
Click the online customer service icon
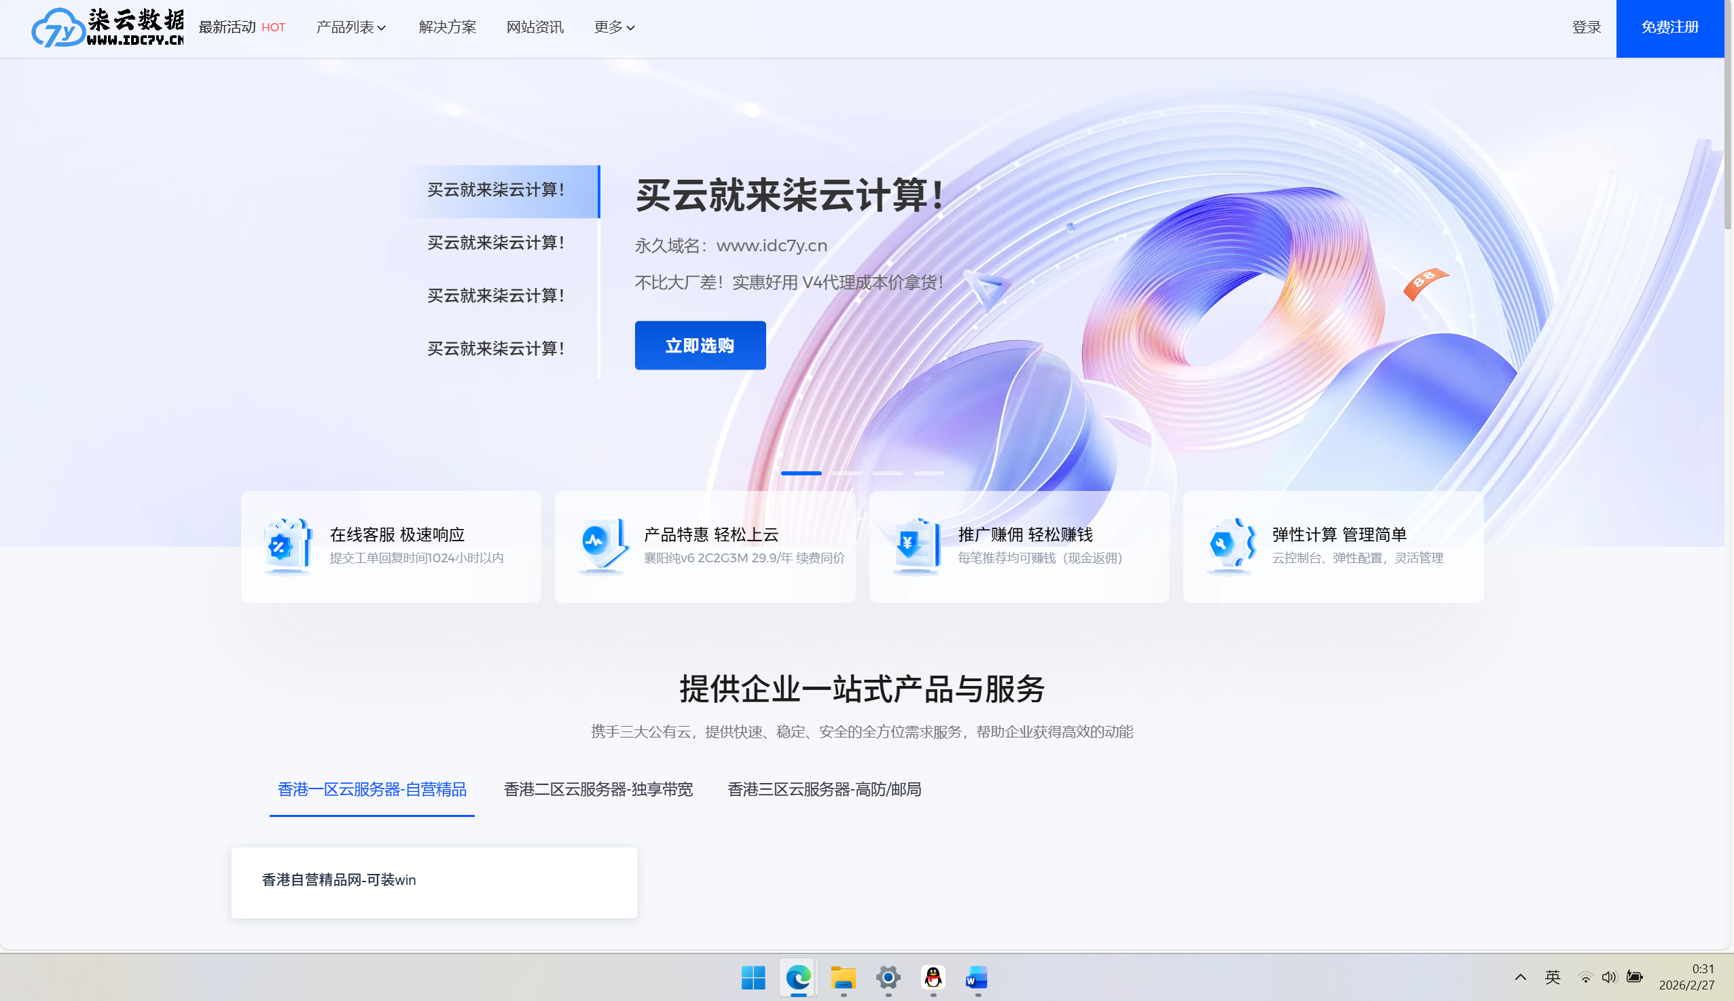tap(287, 546)
